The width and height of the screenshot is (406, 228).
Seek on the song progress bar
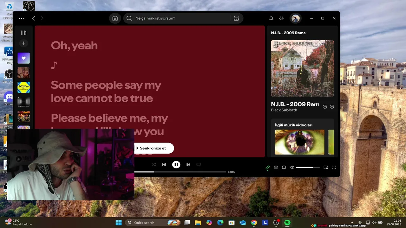coord(180,172)
